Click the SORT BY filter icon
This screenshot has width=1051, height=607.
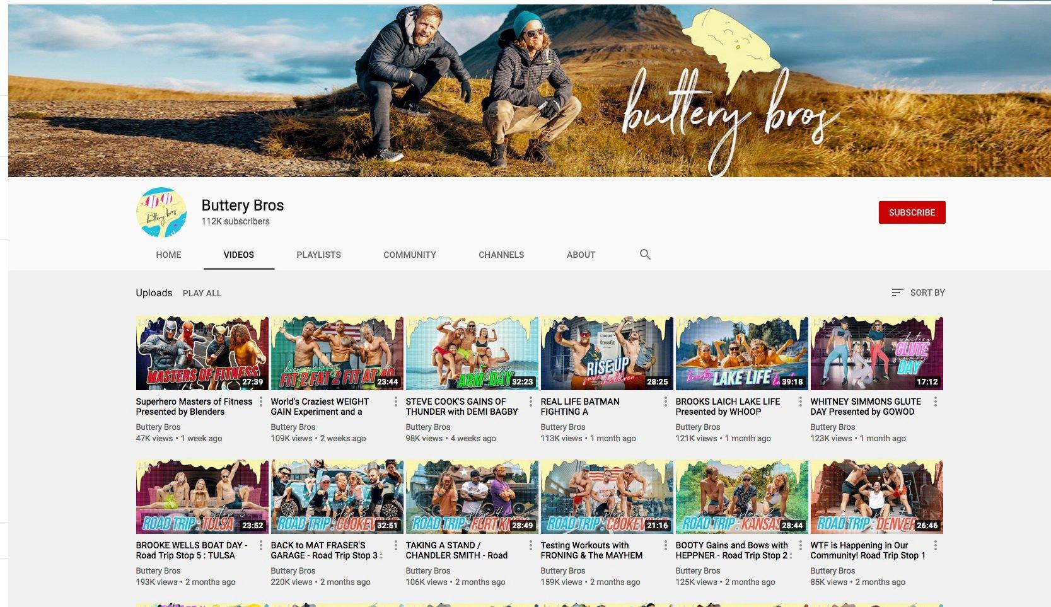pos(897,292)
